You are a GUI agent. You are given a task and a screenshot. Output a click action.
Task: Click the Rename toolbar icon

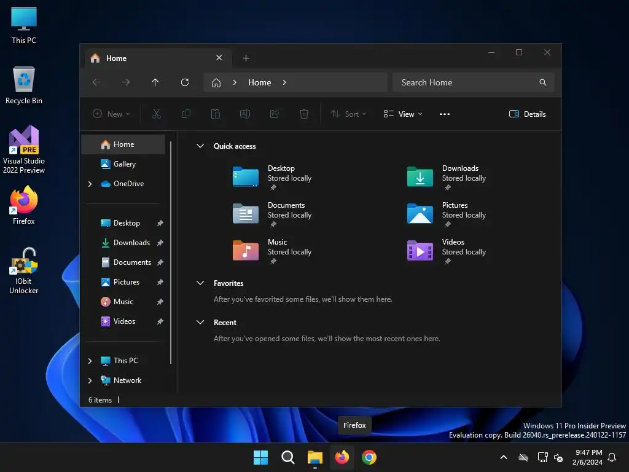tap(245, 114)
